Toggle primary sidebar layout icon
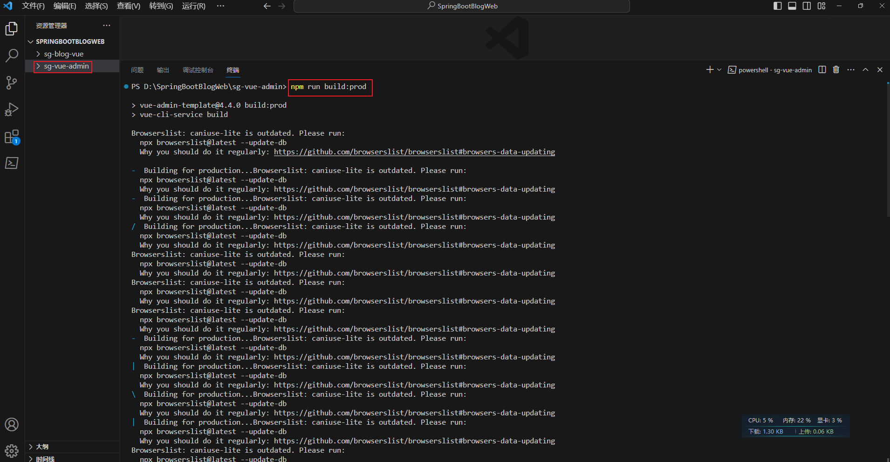Image resolution: width=890 pixels, height=462 pixels. tap(777, 6)
